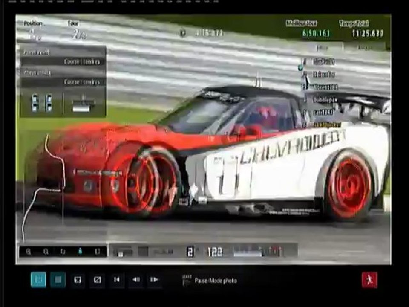409x307 pixels.
Task: Click the yellow highlighted driver name
Action: click(x=327, y=125)
